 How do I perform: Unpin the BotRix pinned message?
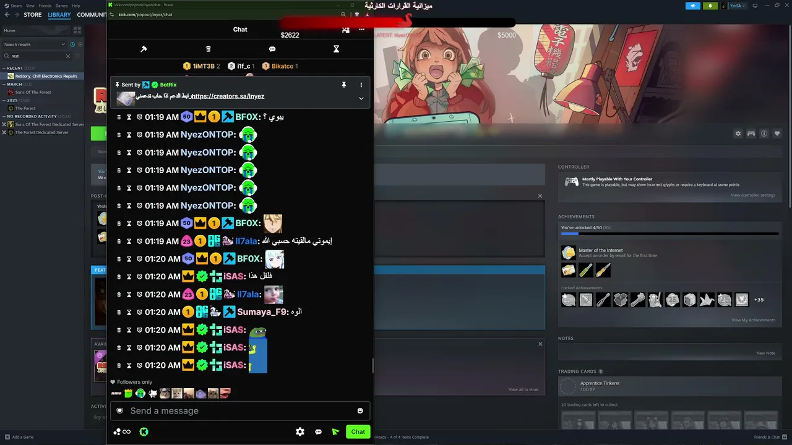[x=344, y=85]
